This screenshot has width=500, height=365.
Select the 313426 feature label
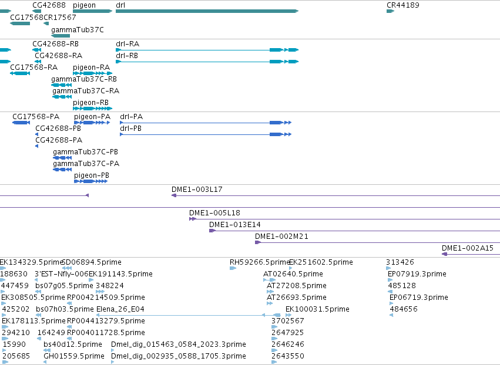coord(400,262)
